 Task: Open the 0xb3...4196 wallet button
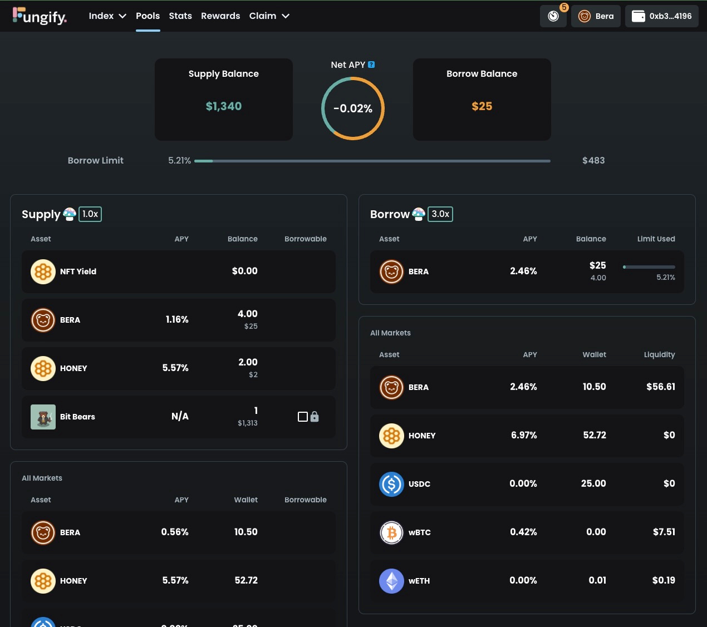662,16
